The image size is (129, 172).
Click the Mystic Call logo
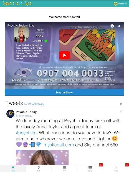coord(17,4)
